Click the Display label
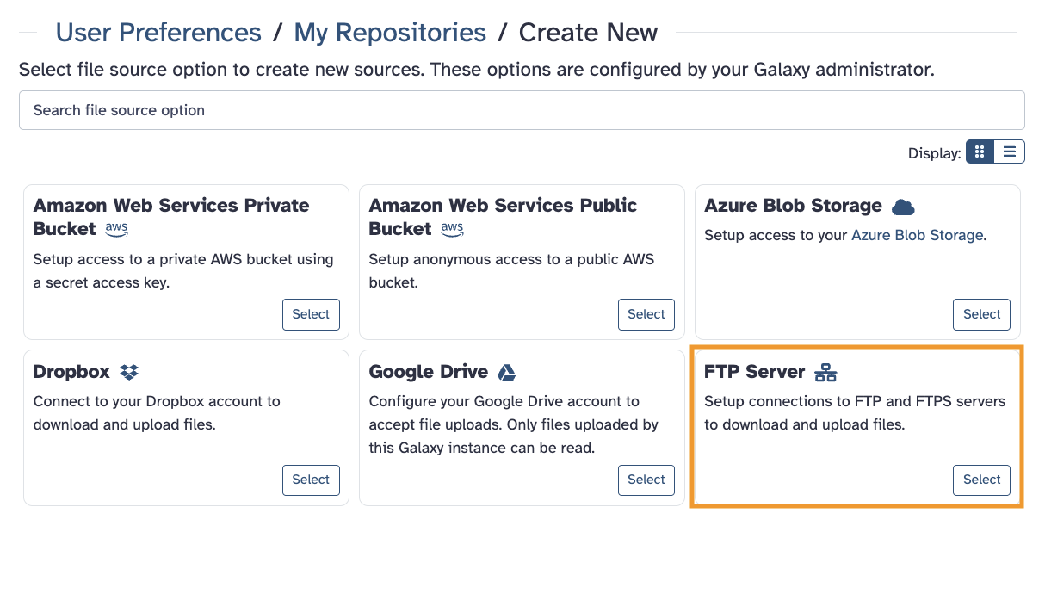 pos(934,153)
